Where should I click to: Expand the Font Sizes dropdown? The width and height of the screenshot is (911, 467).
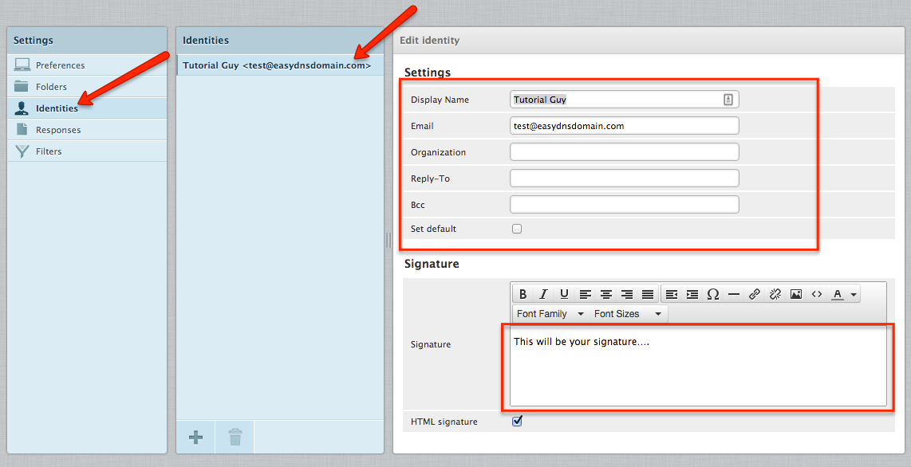pyautogui.click(x=628, y=314)
